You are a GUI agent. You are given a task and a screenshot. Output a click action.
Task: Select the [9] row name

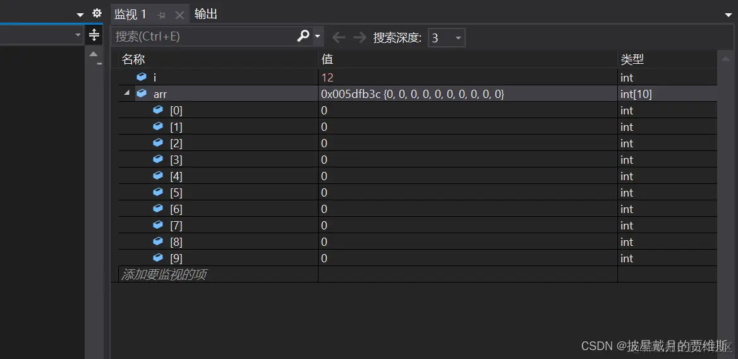[176, 259]
